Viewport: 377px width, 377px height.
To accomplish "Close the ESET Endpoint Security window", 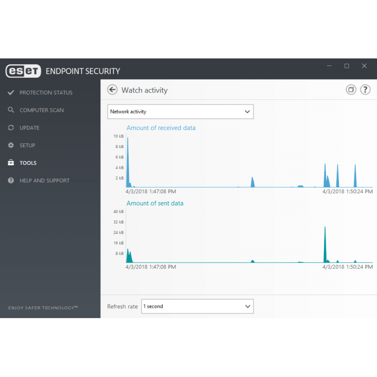I will 364,66.
